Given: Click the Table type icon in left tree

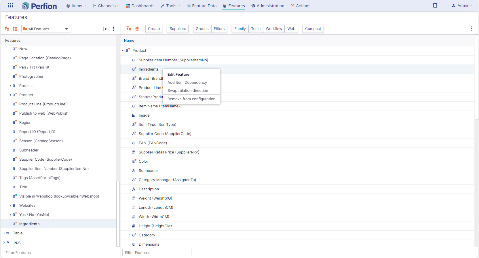Looking at the screenshot, I should (8, 233).
